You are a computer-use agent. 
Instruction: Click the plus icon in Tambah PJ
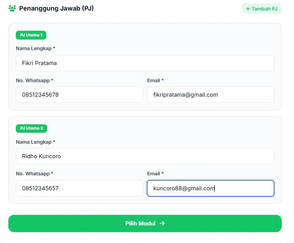pyautogui.click(x=248, y=9)
